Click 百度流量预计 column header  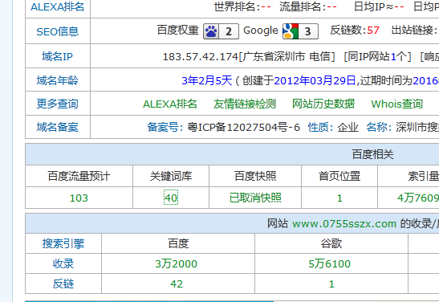(79, 176)
